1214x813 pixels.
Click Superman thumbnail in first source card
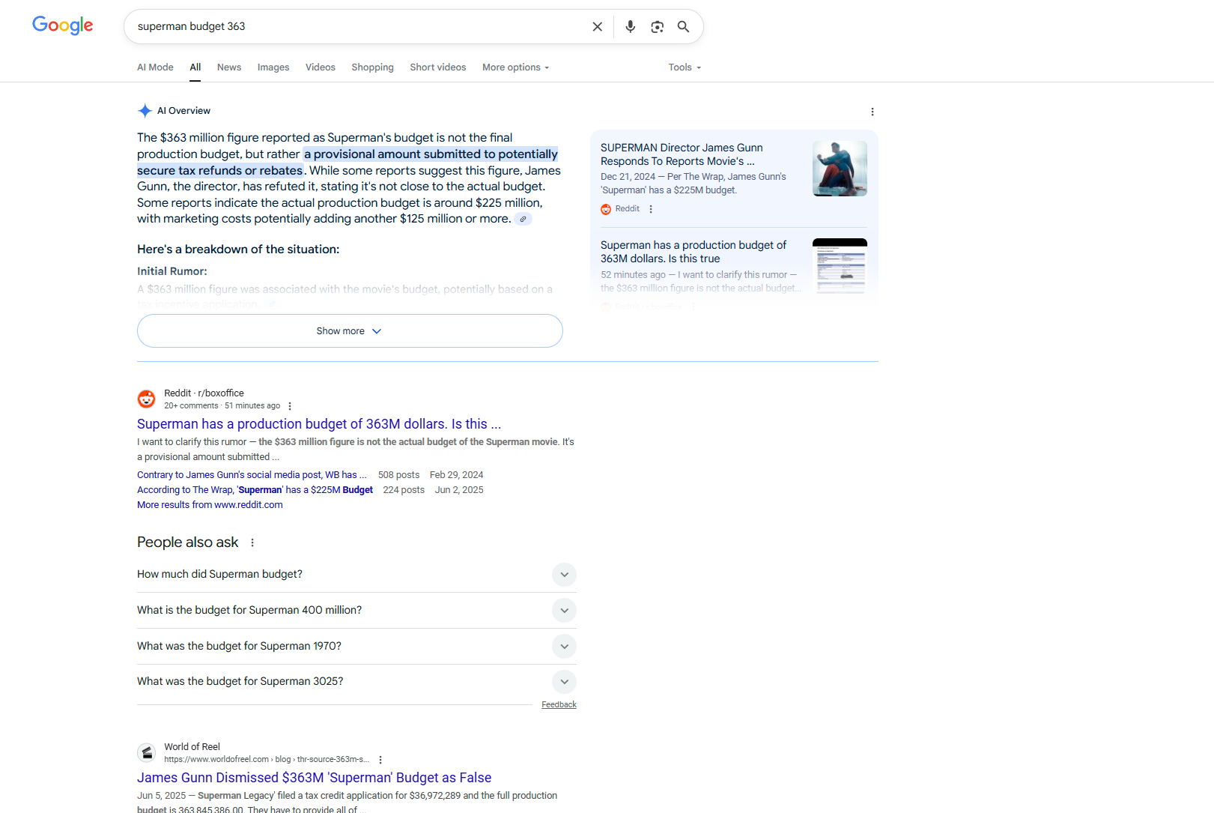840,169
